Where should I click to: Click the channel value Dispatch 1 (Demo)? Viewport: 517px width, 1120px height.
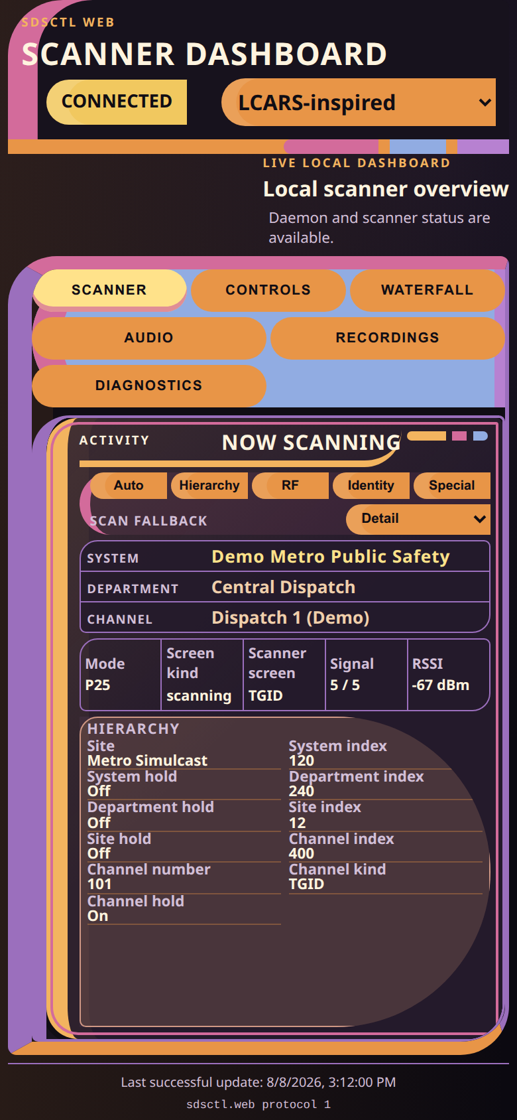coord(290,618)
